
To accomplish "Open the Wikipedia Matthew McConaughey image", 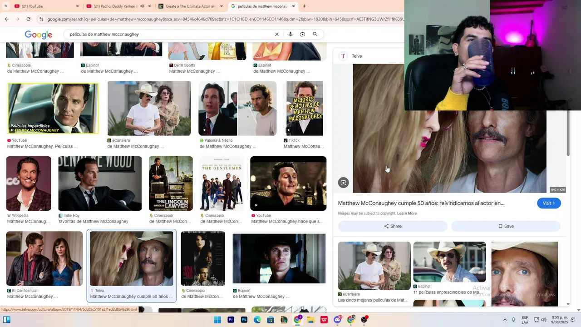I will tap(29, 183).
